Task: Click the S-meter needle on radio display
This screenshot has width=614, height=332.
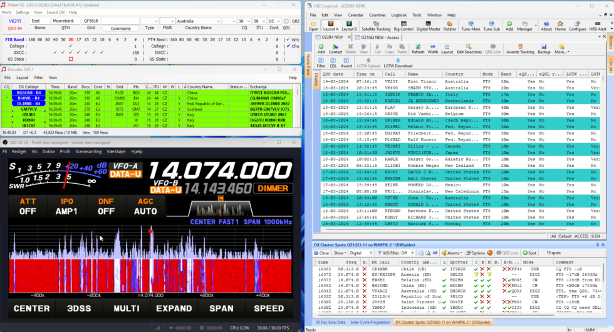Action: (66, 175)
